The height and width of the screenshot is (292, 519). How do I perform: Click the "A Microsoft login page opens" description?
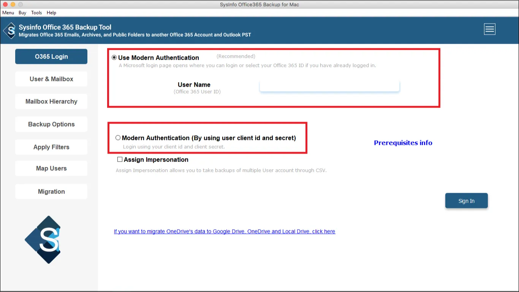247,65
